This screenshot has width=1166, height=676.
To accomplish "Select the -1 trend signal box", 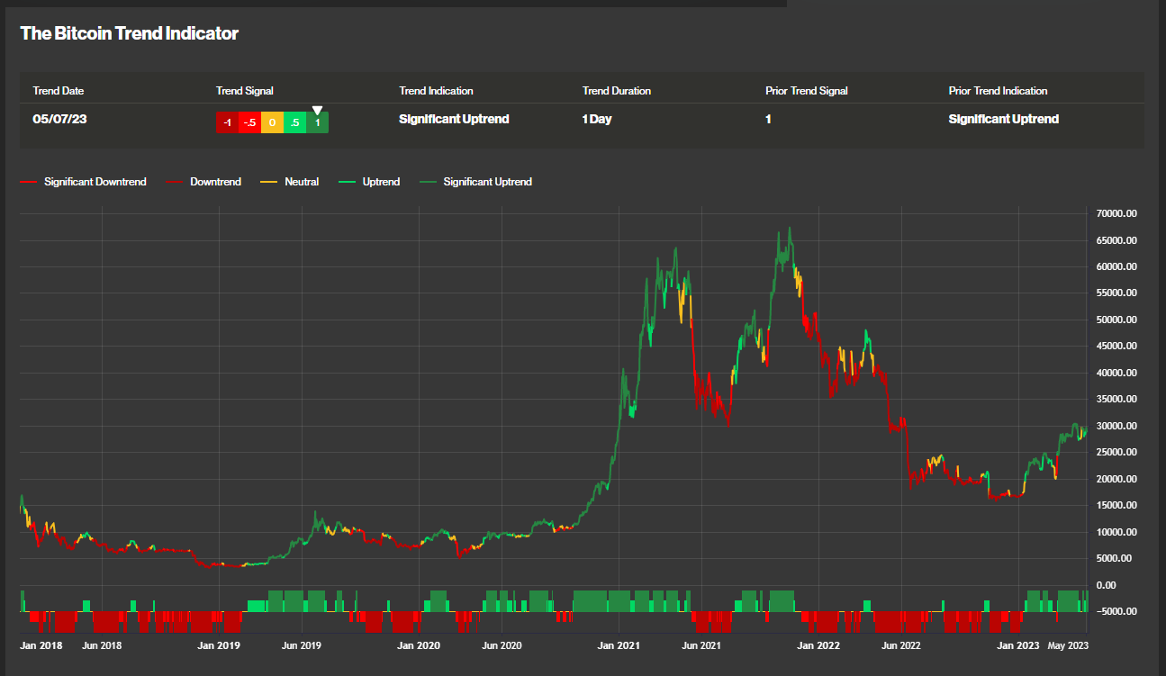I will pyautogui.click(x=227, y=122).
